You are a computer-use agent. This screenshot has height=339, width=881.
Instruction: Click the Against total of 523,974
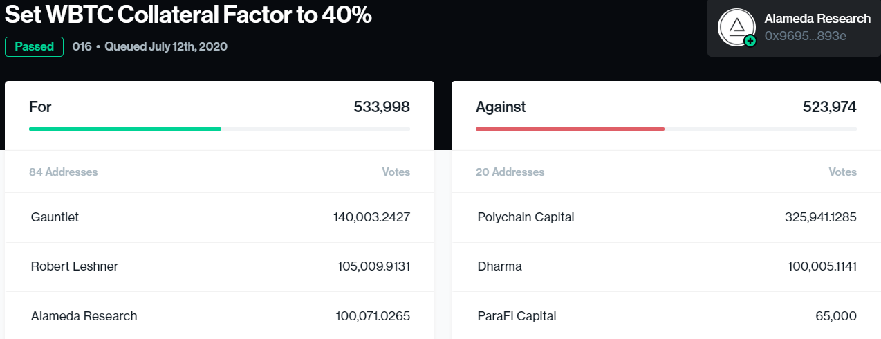coord(829,107)
